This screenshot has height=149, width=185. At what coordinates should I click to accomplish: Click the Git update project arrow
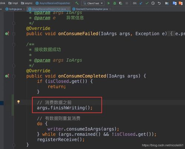point(141,3)
